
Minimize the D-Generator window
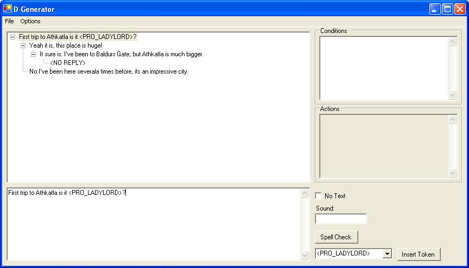click(x=435, y=9)
